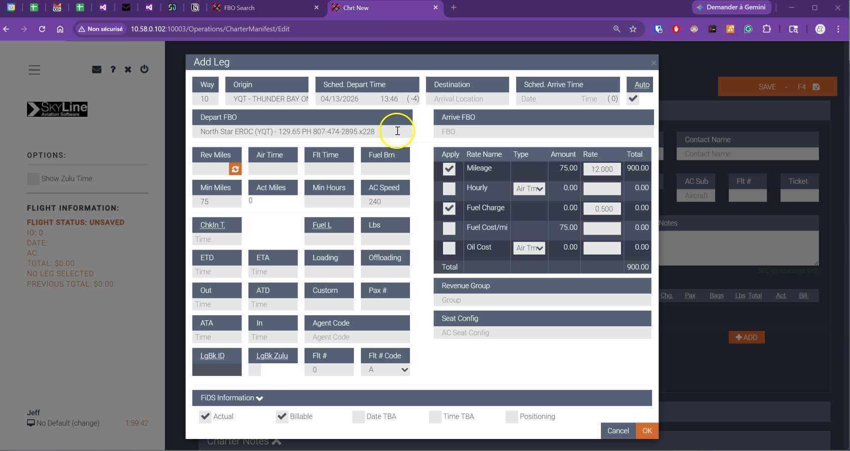850x451 pixels.
Task: Open a new browser tab
Action: pos(454,8)
